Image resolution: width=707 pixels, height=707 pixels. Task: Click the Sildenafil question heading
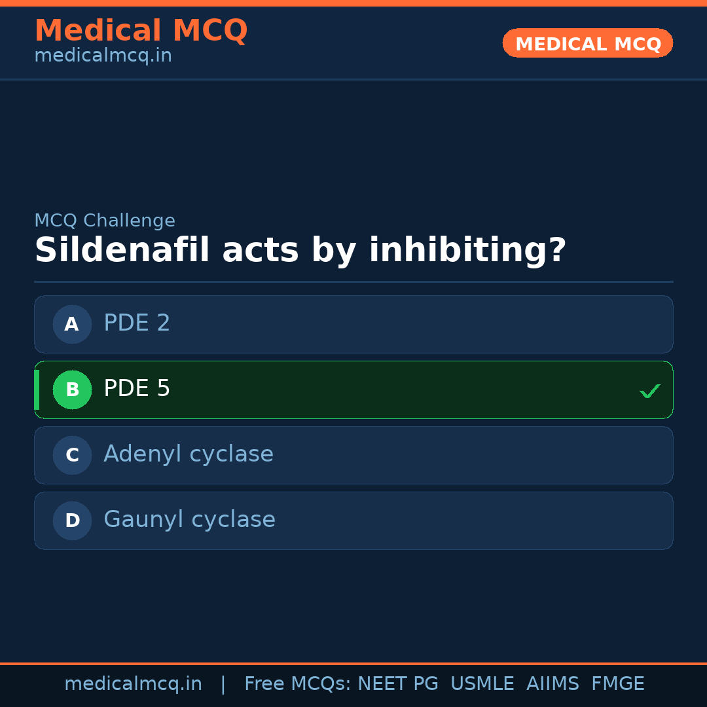[x=300, y=251]
